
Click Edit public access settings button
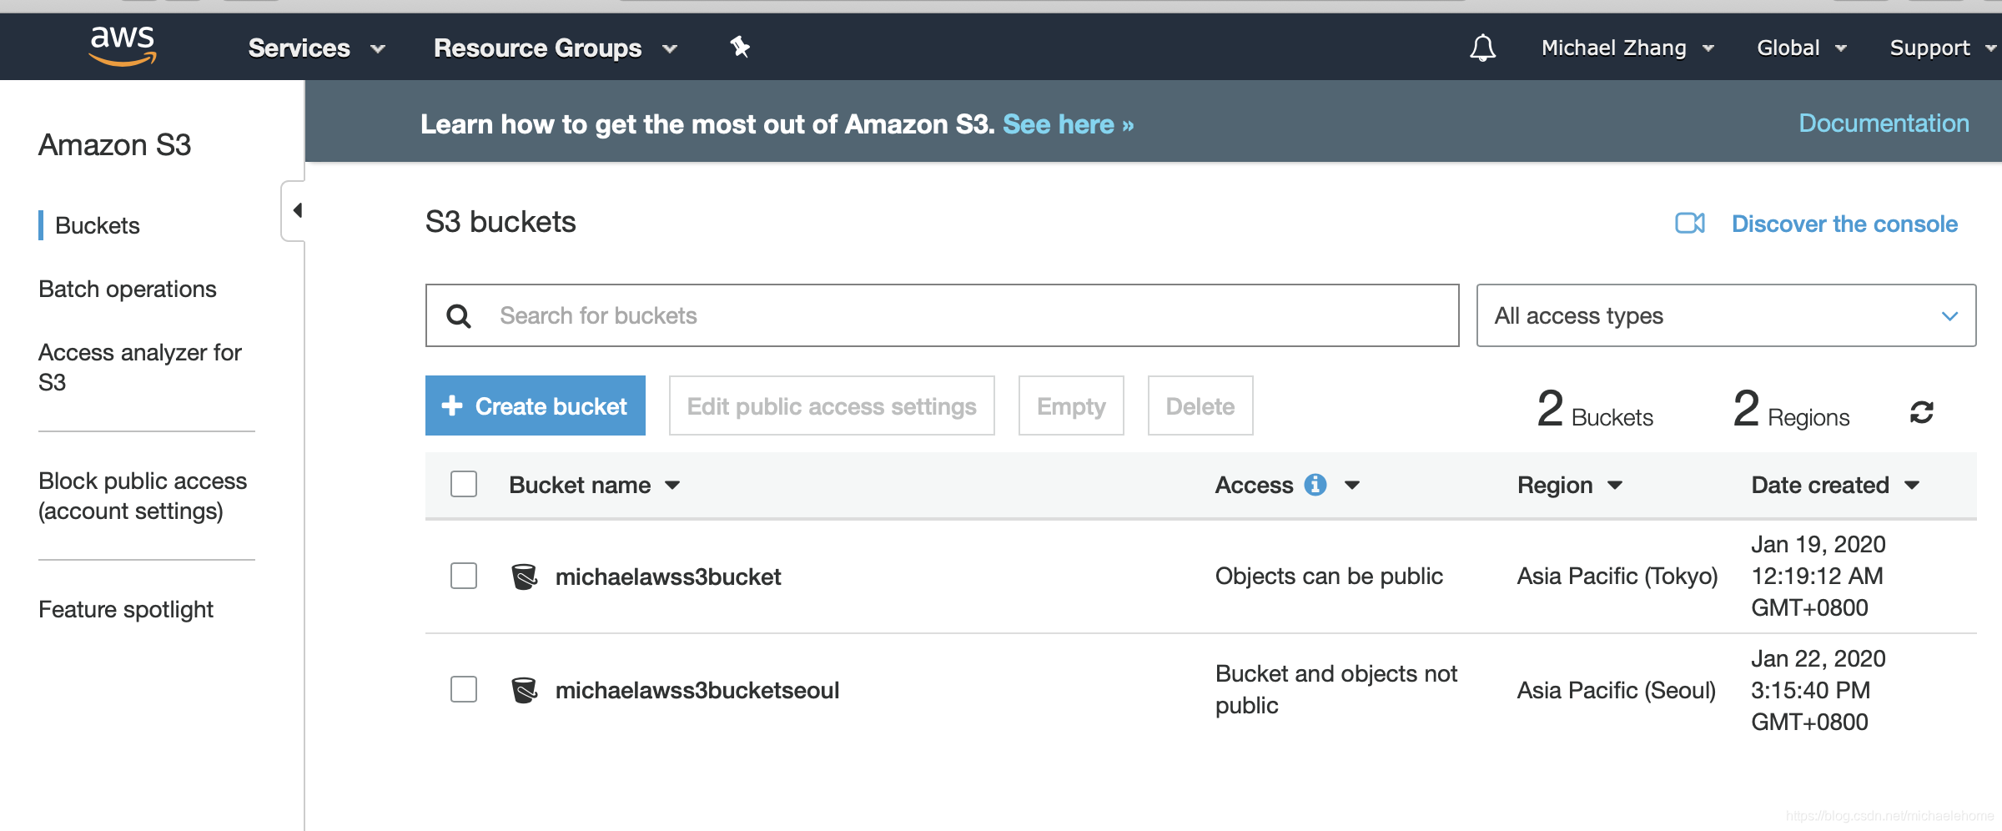(832, 405)
